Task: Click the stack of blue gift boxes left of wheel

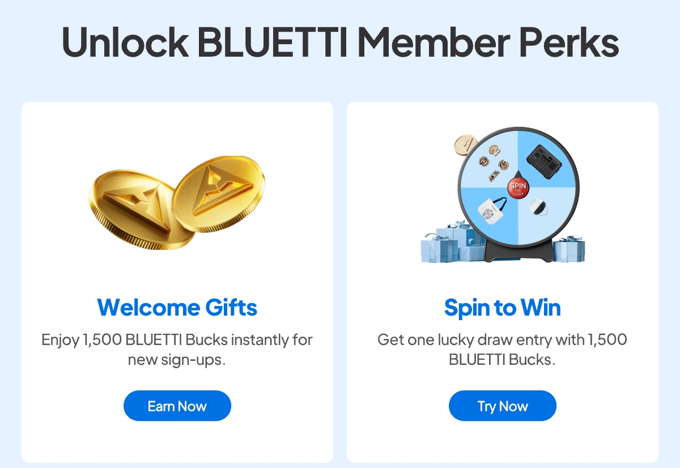Action: (x=451, y=242)
